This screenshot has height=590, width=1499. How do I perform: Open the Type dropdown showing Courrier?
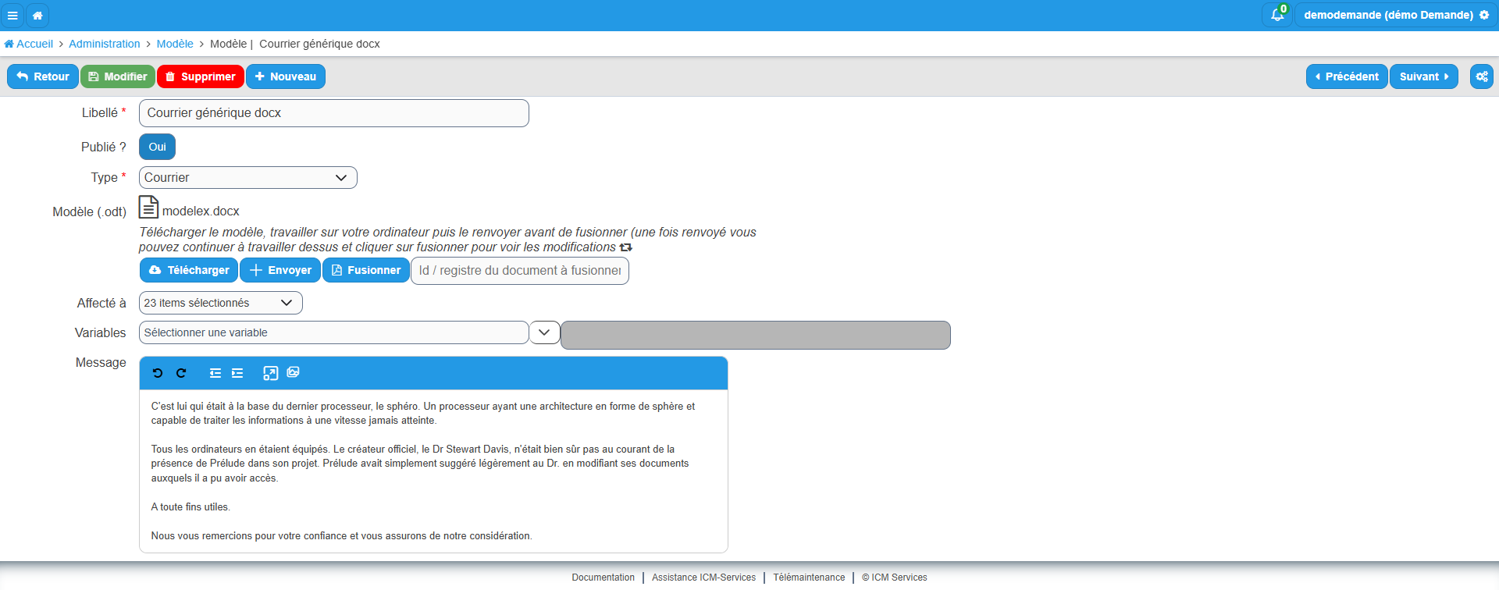247,178
